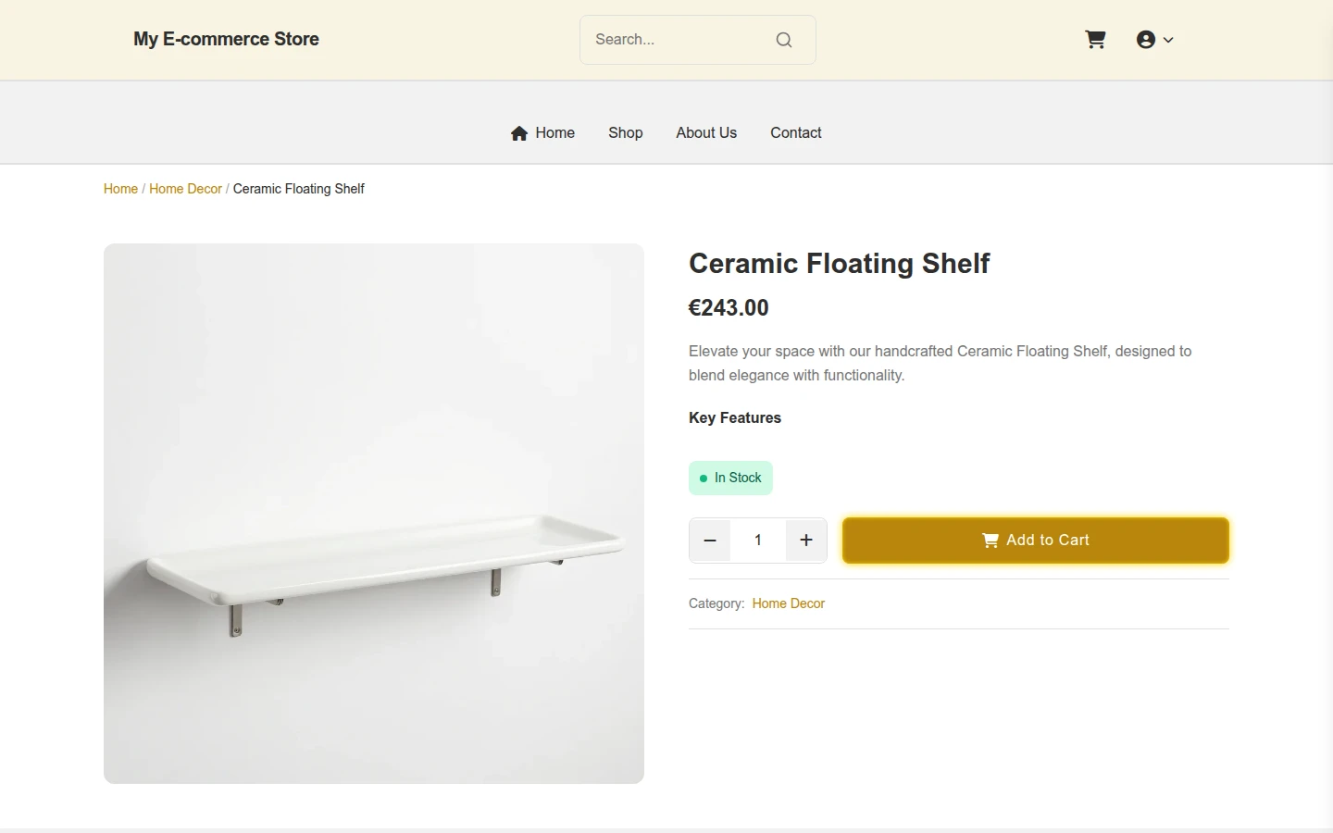Click the Home breadcrumb link
Screen dimensions: 1333x833
click(120, 189)
